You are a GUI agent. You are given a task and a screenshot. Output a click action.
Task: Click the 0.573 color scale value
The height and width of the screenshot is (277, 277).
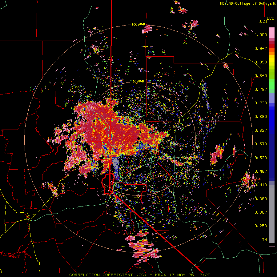[x=261, y=144]
